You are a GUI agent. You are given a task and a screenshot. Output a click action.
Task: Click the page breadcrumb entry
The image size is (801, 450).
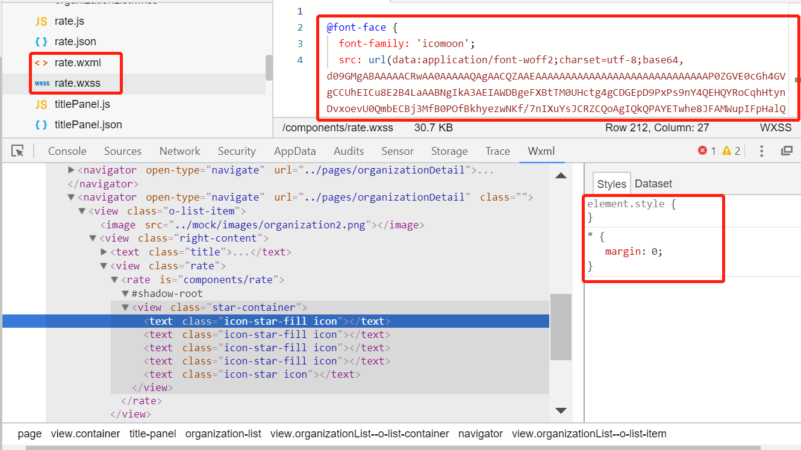click(x=30, y=433)
